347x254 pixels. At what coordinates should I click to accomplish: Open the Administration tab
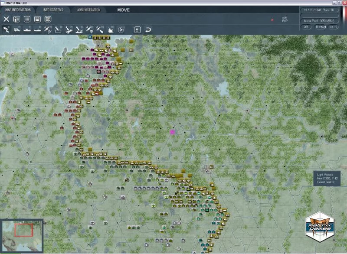(x=88, y=10)
